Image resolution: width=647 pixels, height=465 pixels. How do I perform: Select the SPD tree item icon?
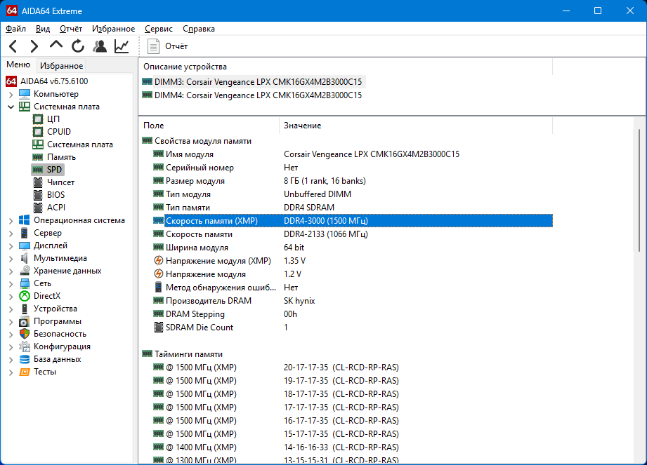click(37, 170)
